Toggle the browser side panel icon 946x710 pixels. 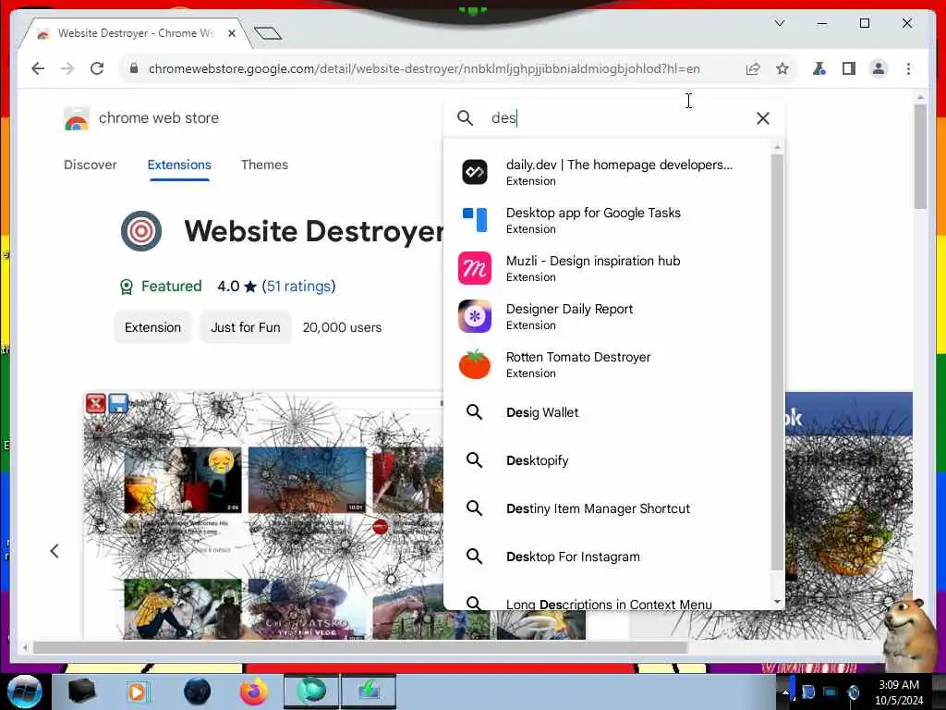tap(849, 68)
